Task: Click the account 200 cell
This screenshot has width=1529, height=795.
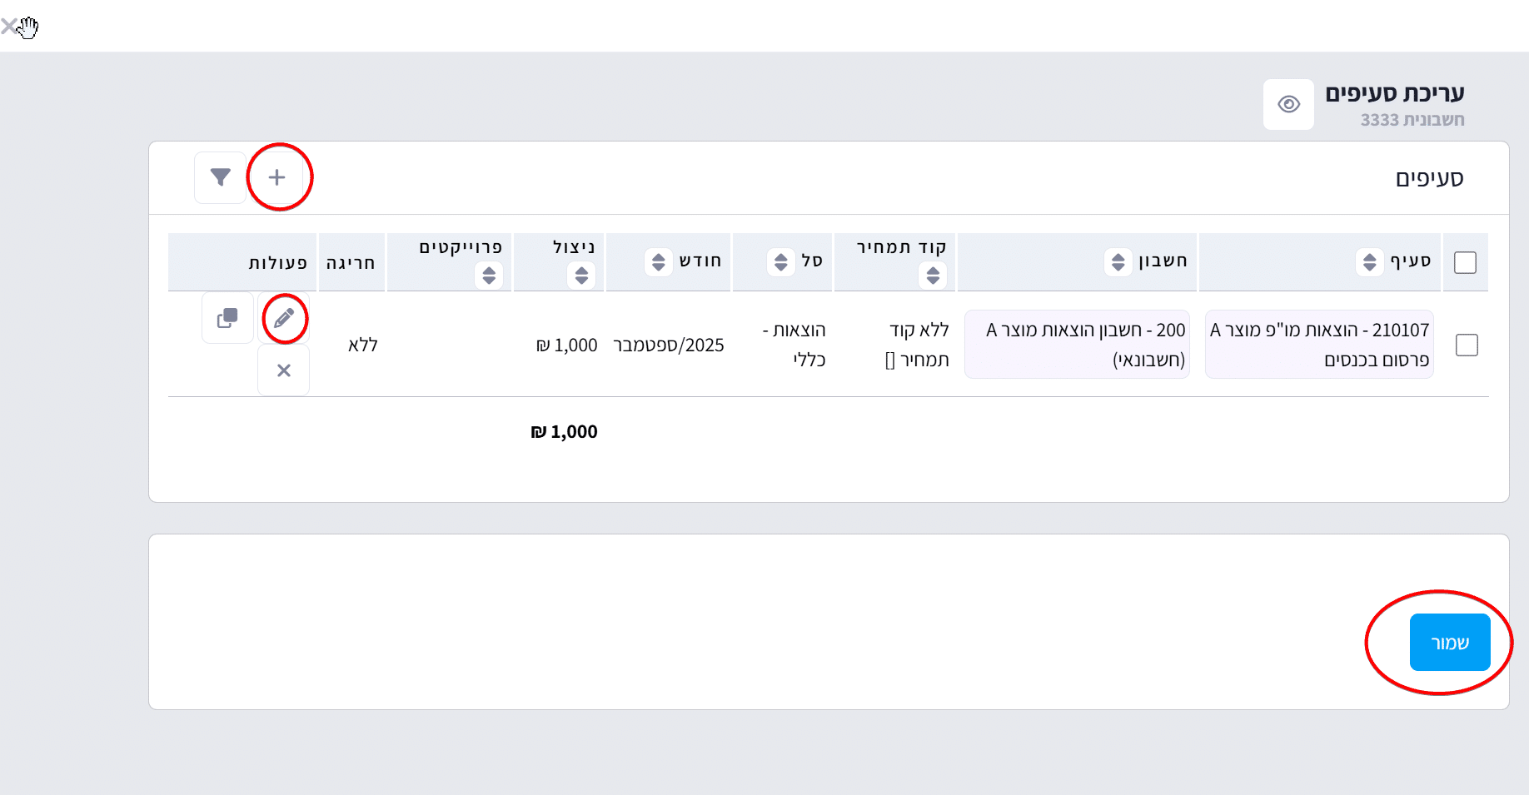Action: tap(1077, 345)
